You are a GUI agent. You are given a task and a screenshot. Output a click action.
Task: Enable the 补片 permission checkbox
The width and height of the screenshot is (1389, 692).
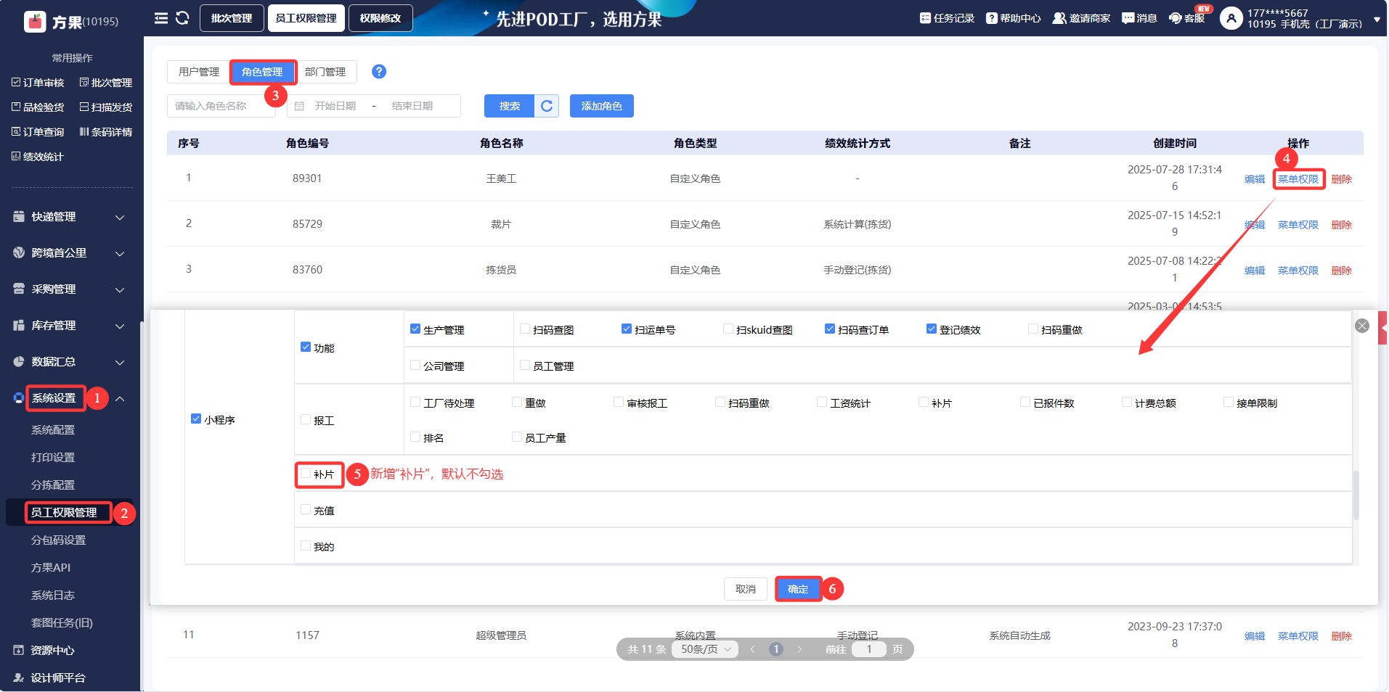click(x=306, y=474)
